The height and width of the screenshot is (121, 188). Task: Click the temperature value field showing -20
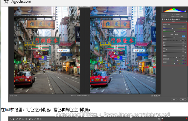click(183, 27)
